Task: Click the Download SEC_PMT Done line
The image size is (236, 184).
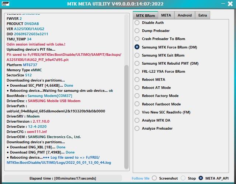Action: click(x=40, y=85)
